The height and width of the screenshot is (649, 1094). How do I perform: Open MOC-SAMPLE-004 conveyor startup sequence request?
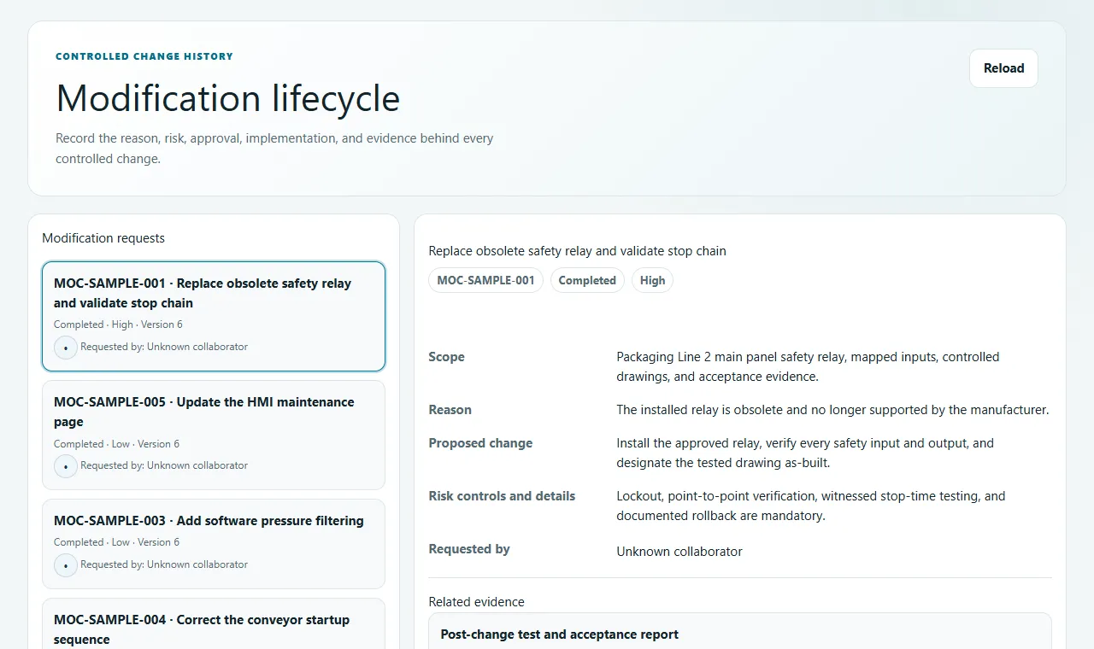point(214,624)
